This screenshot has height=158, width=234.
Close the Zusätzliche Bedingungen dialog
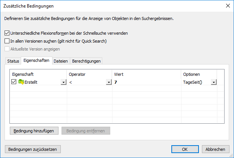coord(228,6)
